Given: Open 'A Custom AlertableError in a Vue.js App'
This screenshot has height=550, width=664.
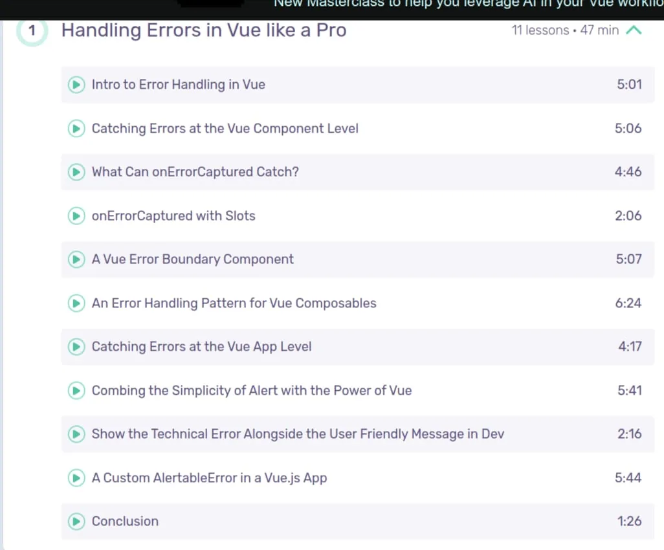Looking at the screenshot, I should click(x=358, y=478).
